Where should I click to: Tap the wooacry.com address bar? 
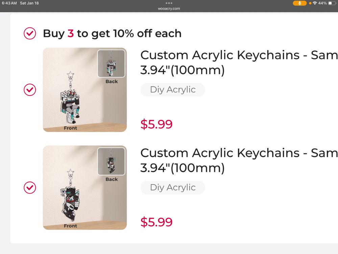(x=169, y=9)
